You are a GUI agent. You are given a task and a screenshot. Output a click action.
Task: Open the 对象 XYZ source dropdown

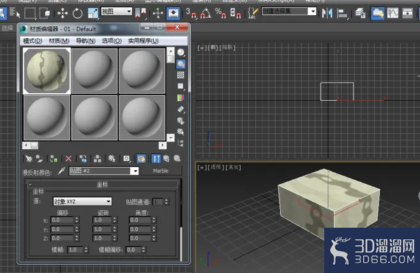coord(82,202)
